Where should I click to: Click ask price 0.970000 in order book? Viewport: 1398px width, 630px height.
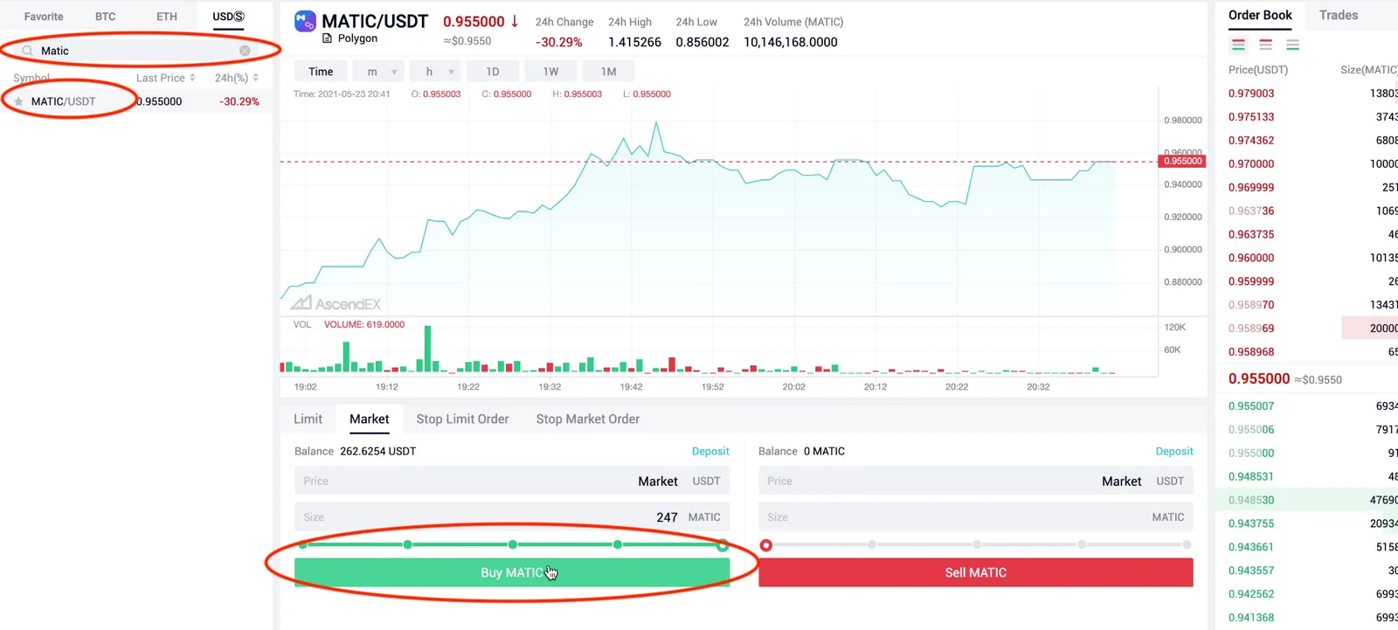(1251, 164)
